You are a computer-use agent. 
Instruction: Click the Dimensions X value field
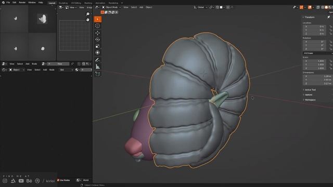317,76
